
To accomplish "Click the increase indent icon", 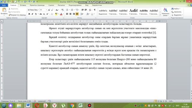I will coord(86,10).
